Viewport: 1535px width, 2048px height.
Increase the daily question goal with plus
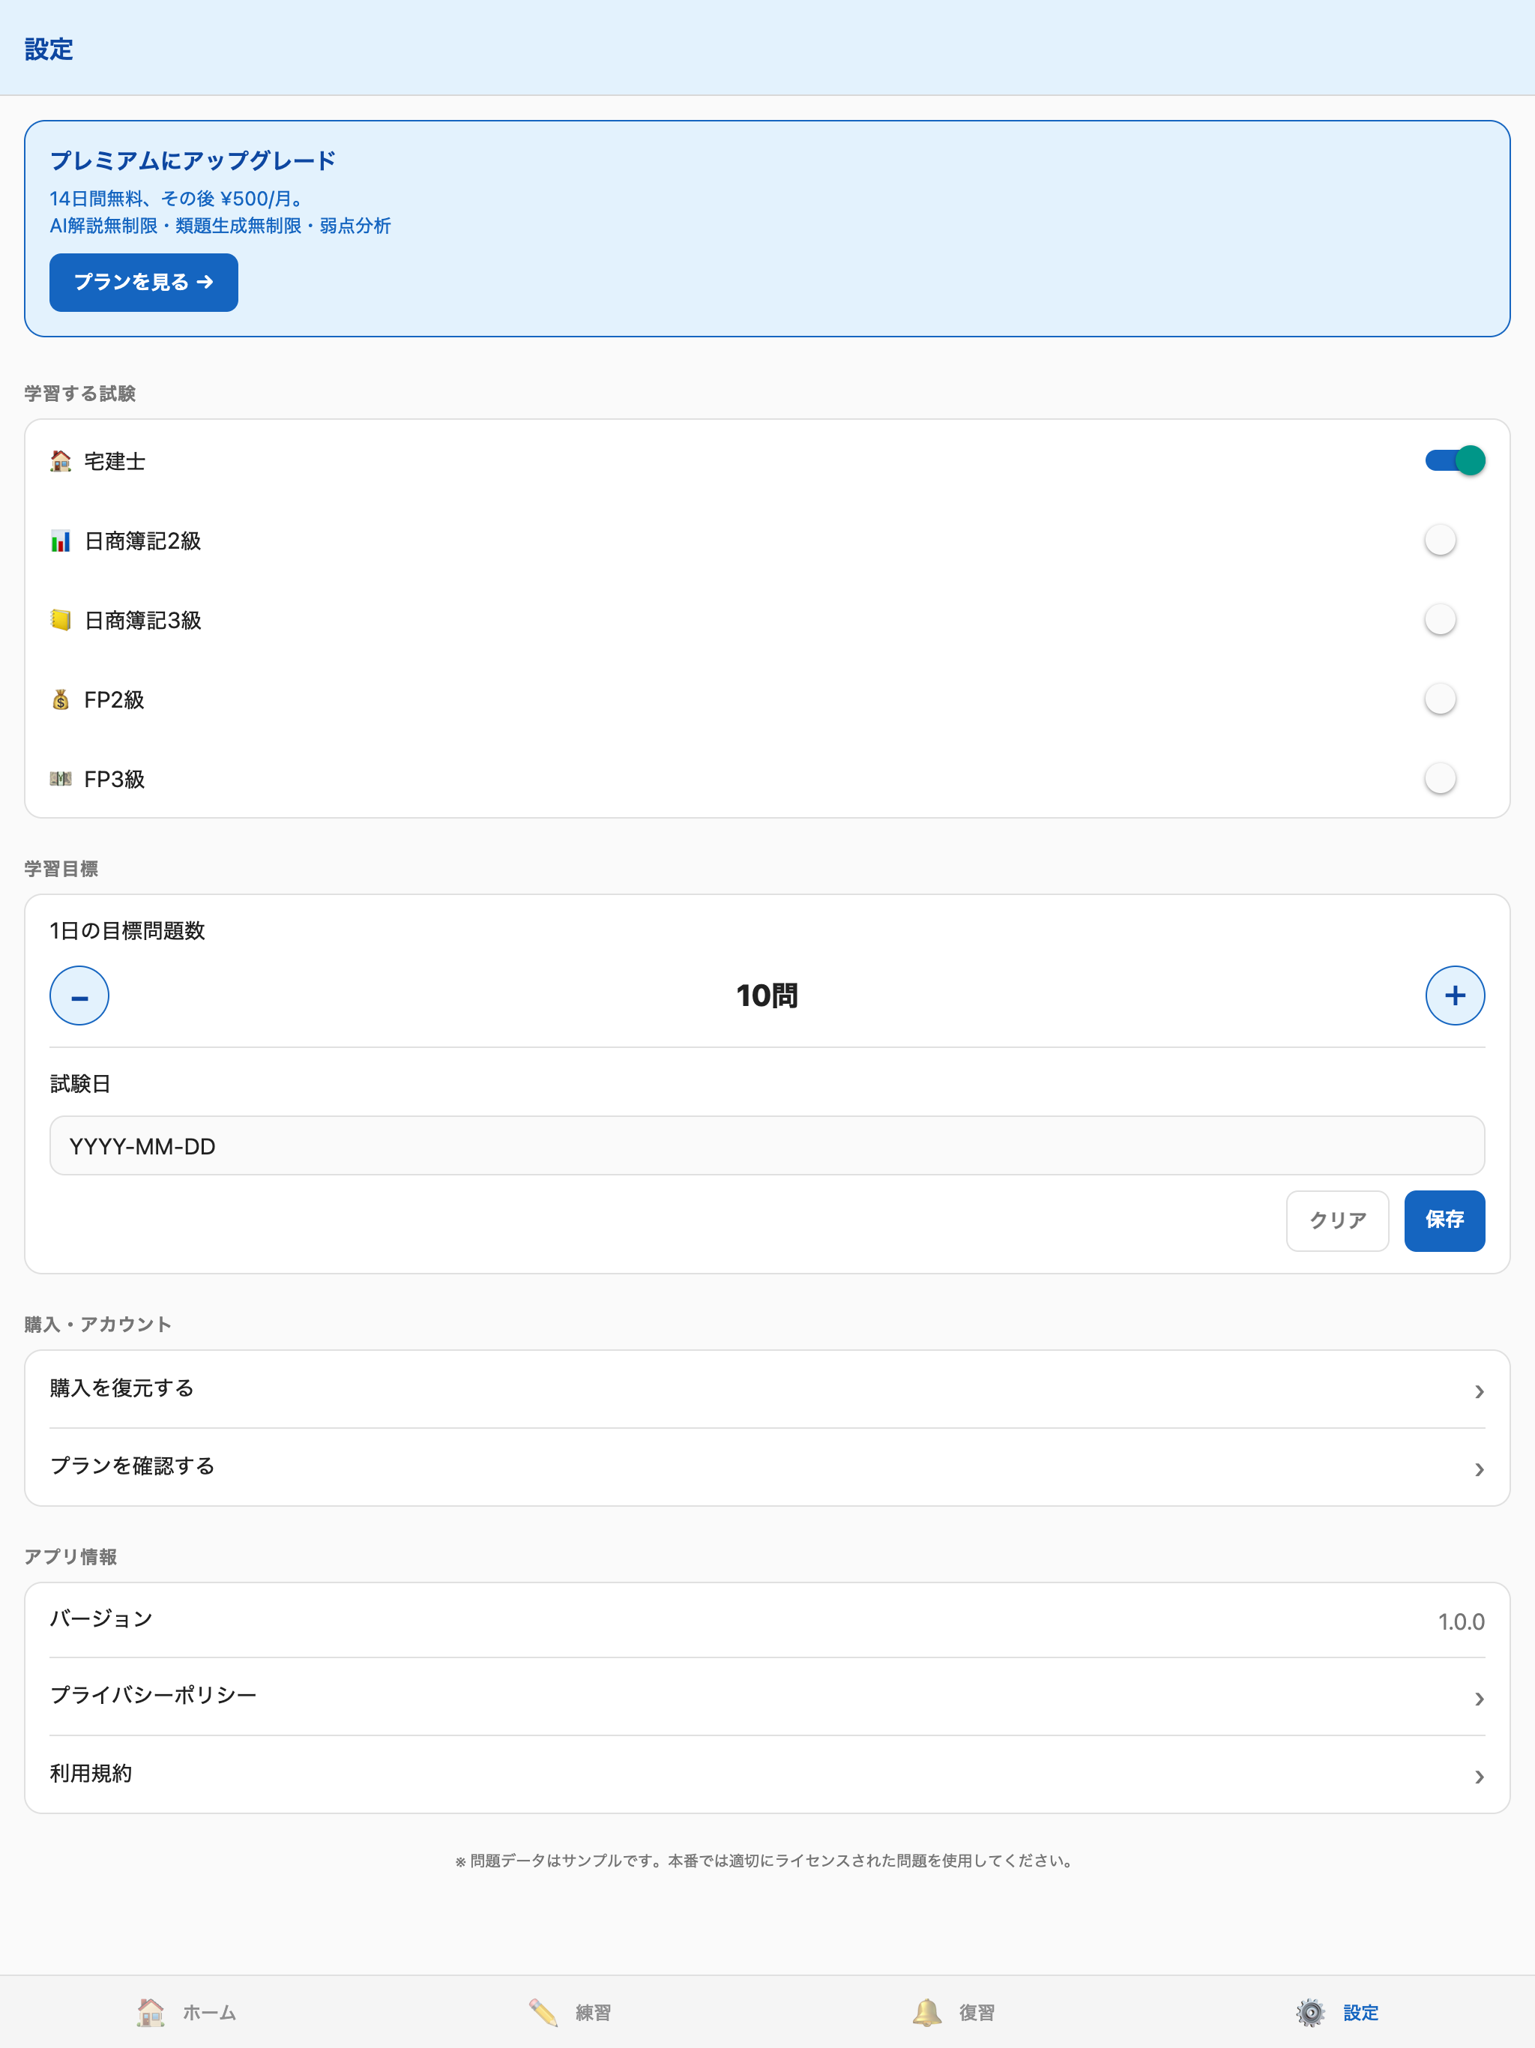point(1455,996)
